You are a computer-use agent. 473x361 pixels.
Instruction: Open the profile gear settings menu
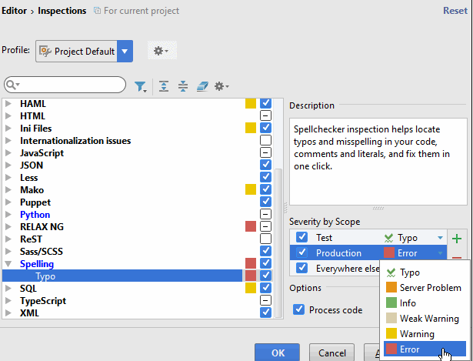point(160,51)
